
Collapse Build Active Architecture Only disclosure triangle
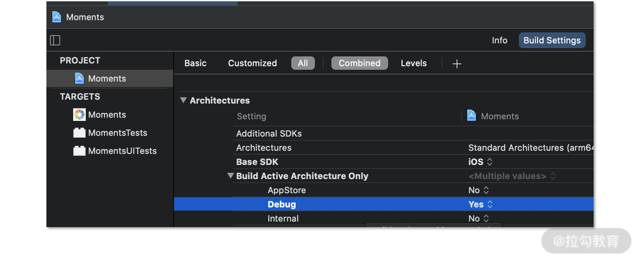tap(230, 176)
